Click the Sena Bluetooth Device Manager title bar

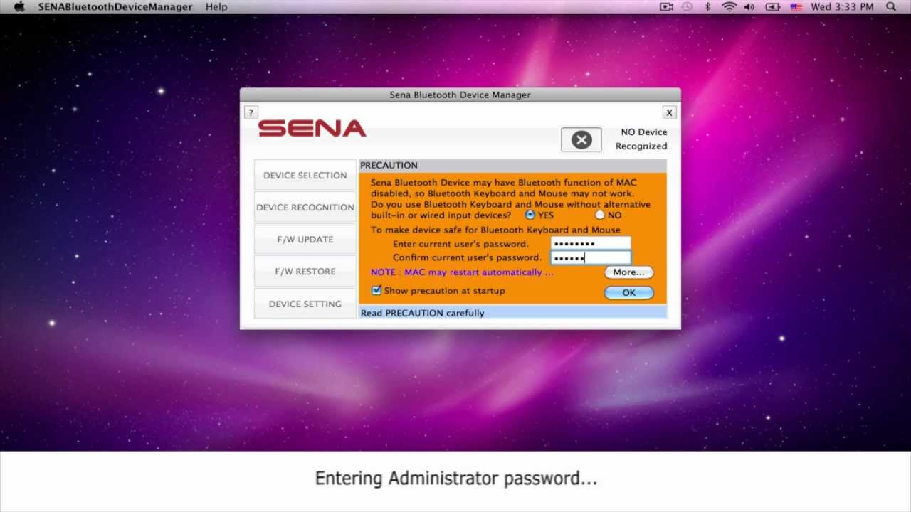(460, 95)
